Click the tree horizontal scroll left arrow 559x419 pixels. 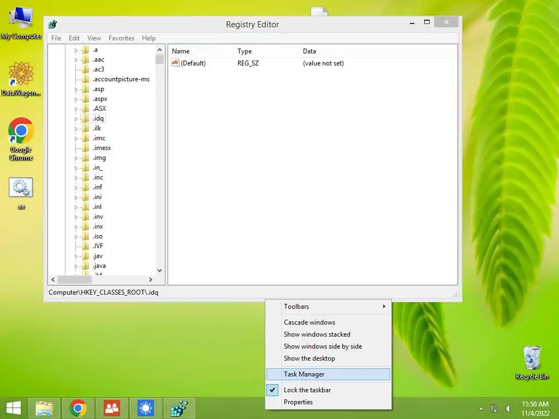point(53,280)
